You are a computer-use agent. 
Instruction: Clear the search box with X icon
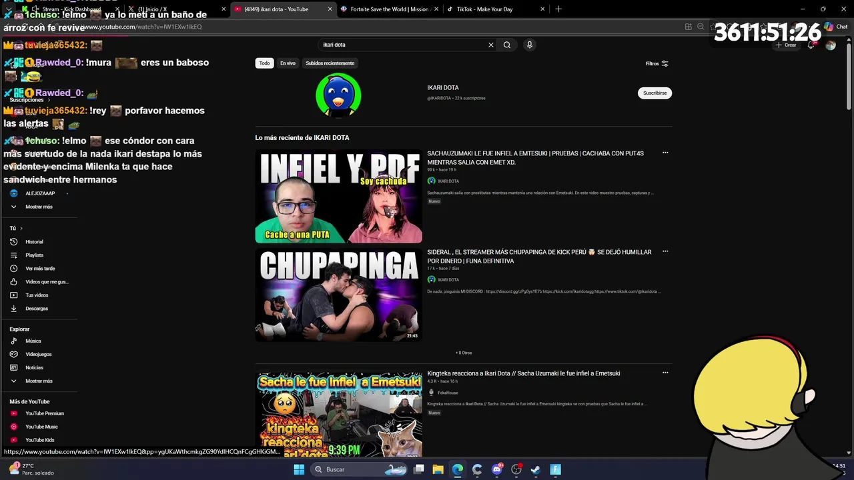491,45
